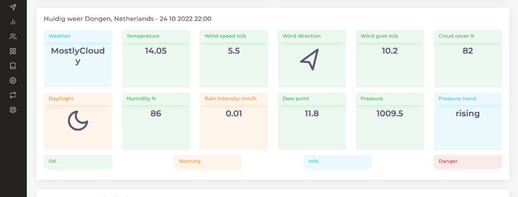Screen dimensions: 518x197
Task: Click the Pressure trend card
Action: coord(468,121)
